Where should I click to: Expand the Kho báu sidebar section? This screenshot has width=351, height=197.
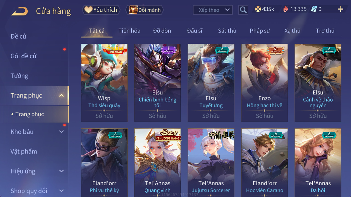61,132
